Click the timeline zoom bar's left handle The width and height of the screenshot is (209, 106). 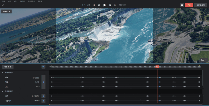pyautogui.click(x=49, y=105)
